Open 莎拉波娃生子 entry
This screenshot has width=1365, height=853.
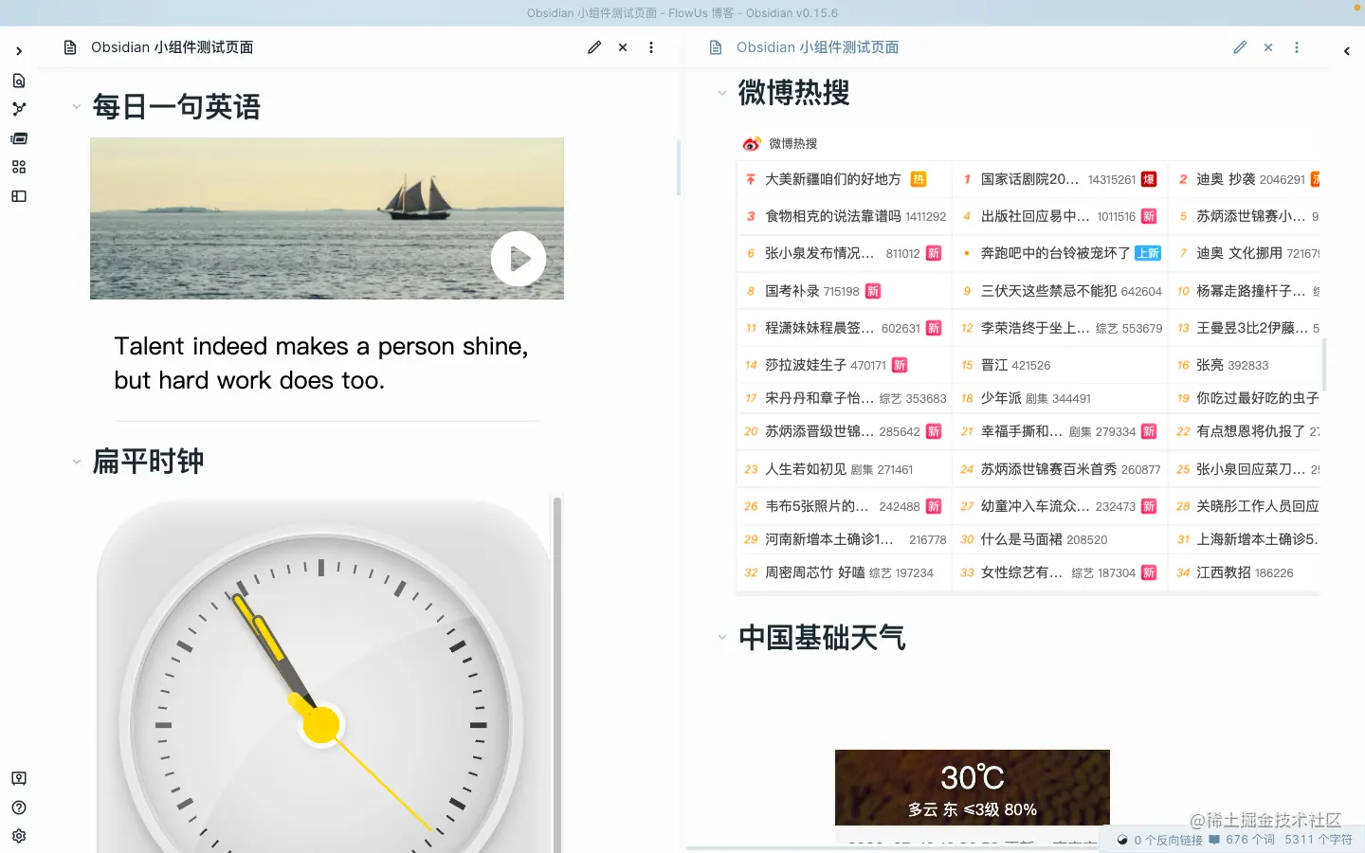tap(806, 365)
